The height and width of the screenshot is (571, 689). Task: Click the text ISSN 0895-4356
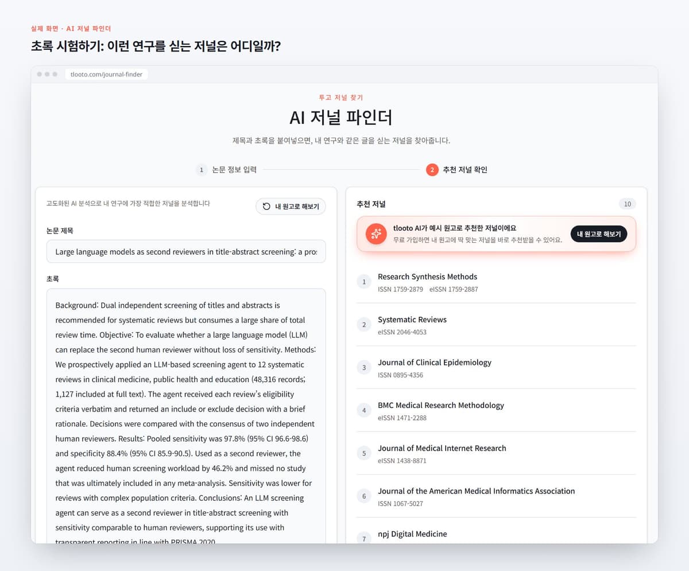pyautogui.click(x=400, y=375)
